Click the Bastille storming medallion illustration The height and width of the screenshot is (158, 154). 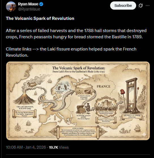[x=106, y=106]
